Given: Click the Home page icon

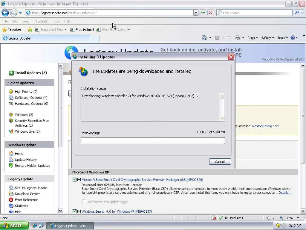Looking at the screenshot, I should [x=204, y=38].
